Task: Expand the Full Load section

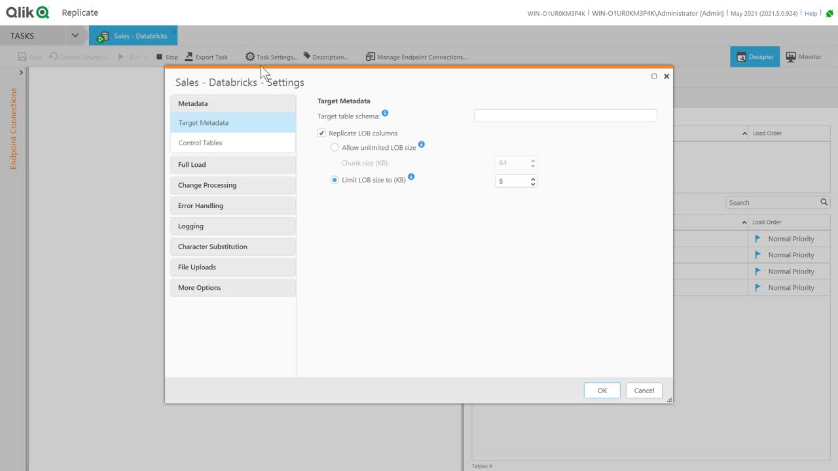Action: 233,165
